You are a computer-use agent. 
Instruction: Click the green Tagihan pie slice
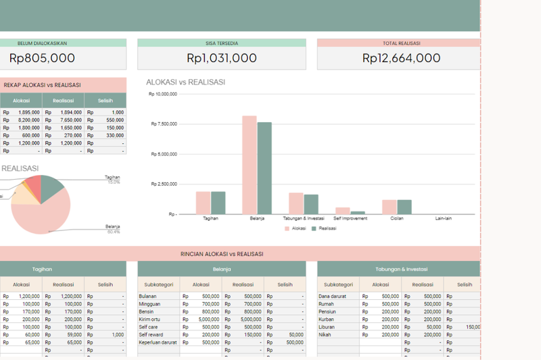point(50,188)
